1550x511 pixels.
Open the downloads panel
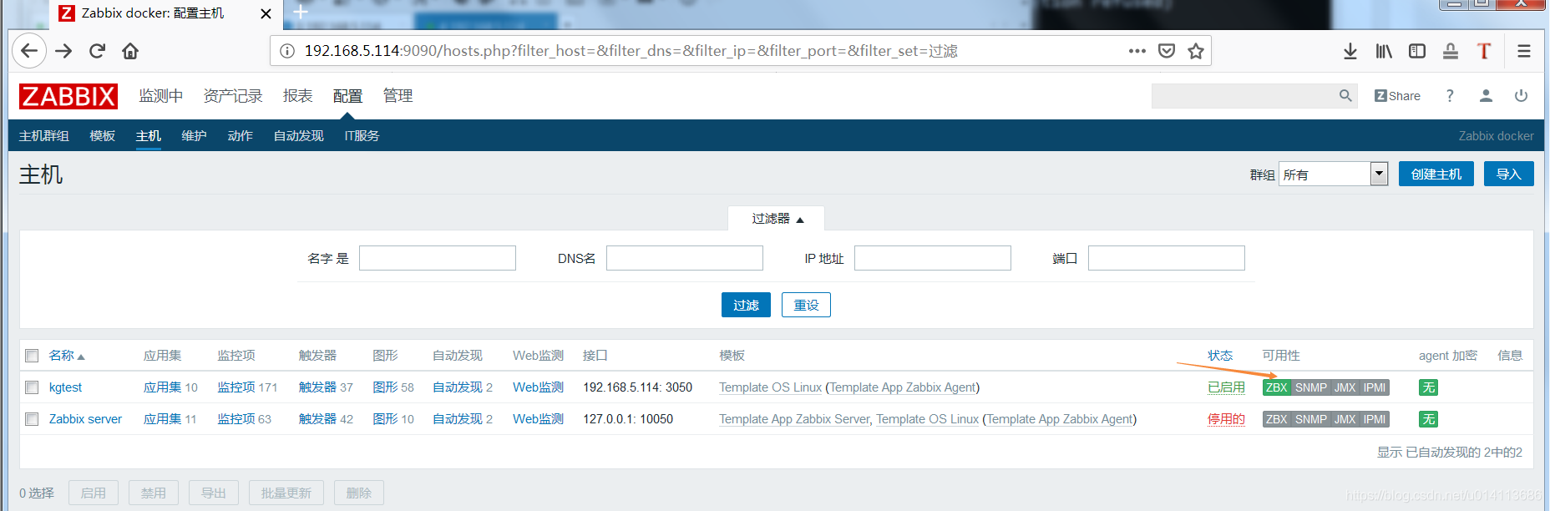click(1350, 51)
